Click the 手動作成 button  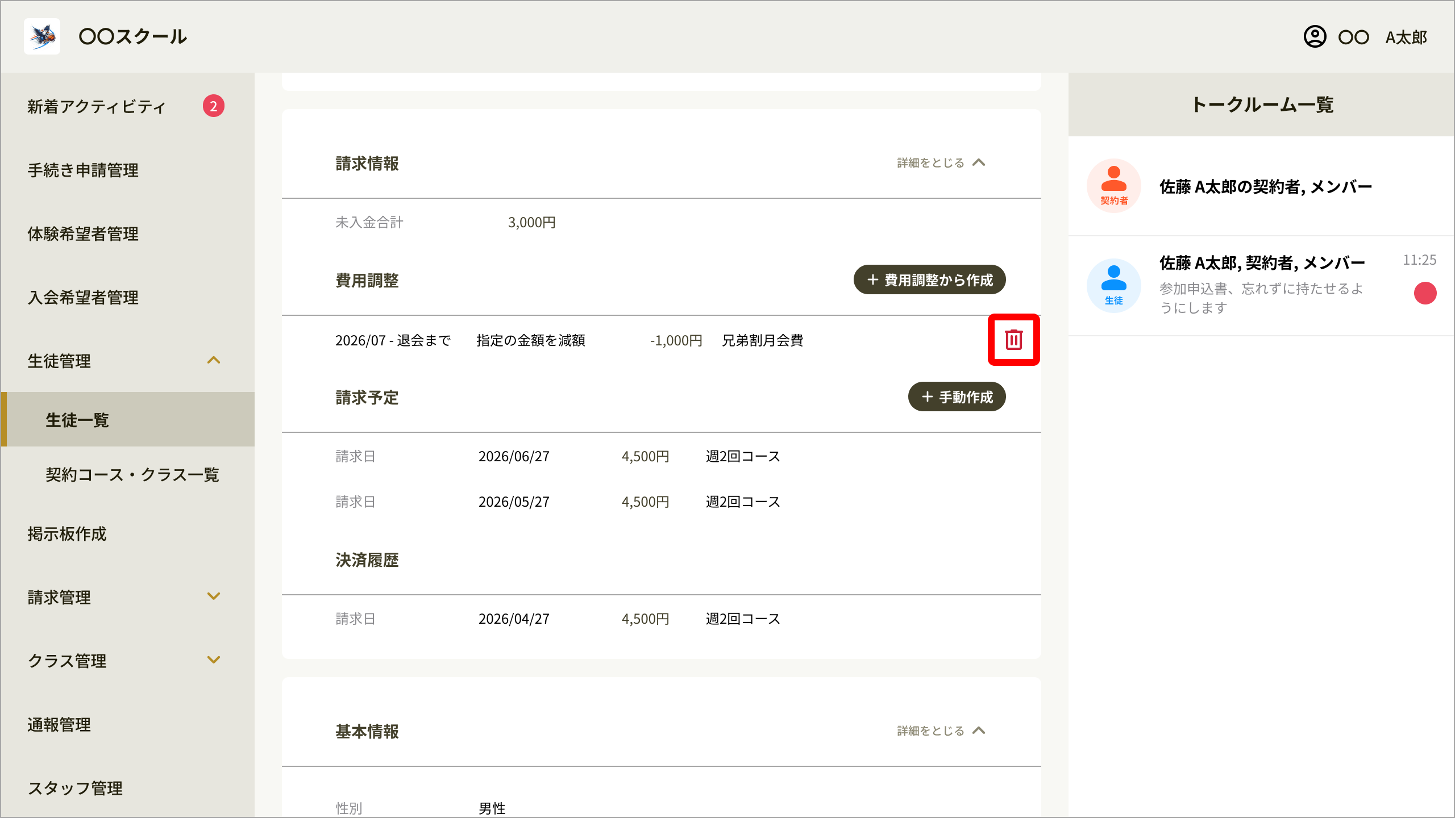click(957, 397)
